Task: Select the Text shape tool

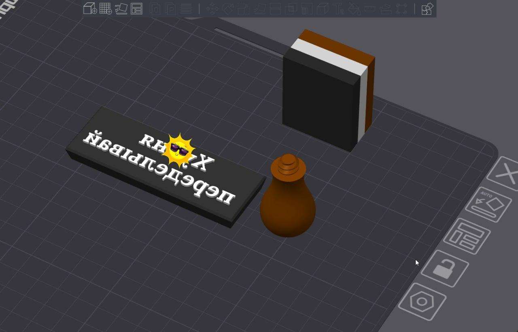Action: pyautogui.click(x=338, y=8)
